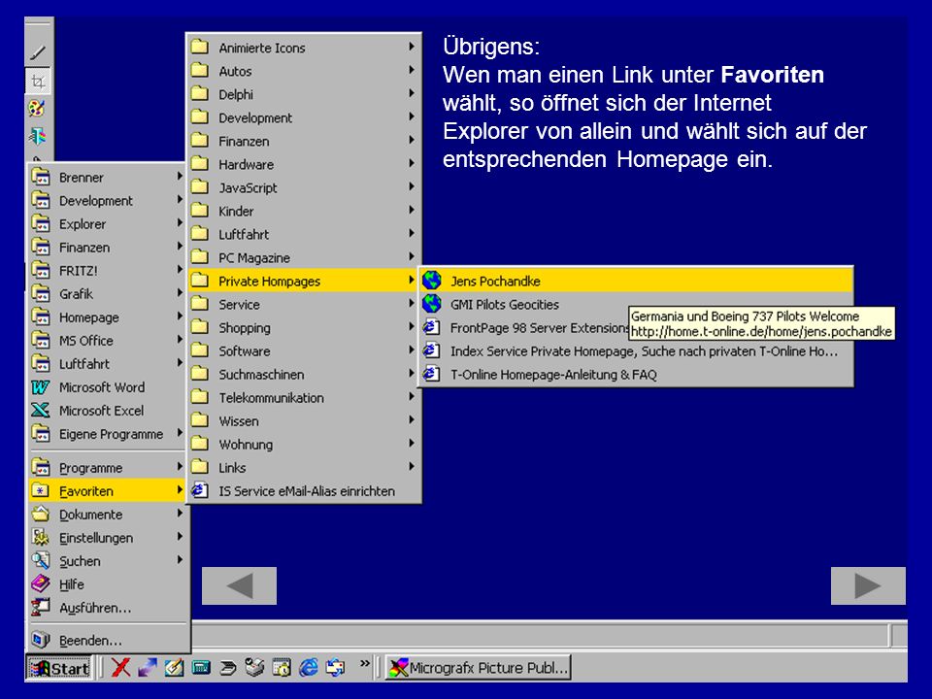Open the Private Hompages favorites folder
The width and height of the screenshot is (932, 699).
[303, 281]
